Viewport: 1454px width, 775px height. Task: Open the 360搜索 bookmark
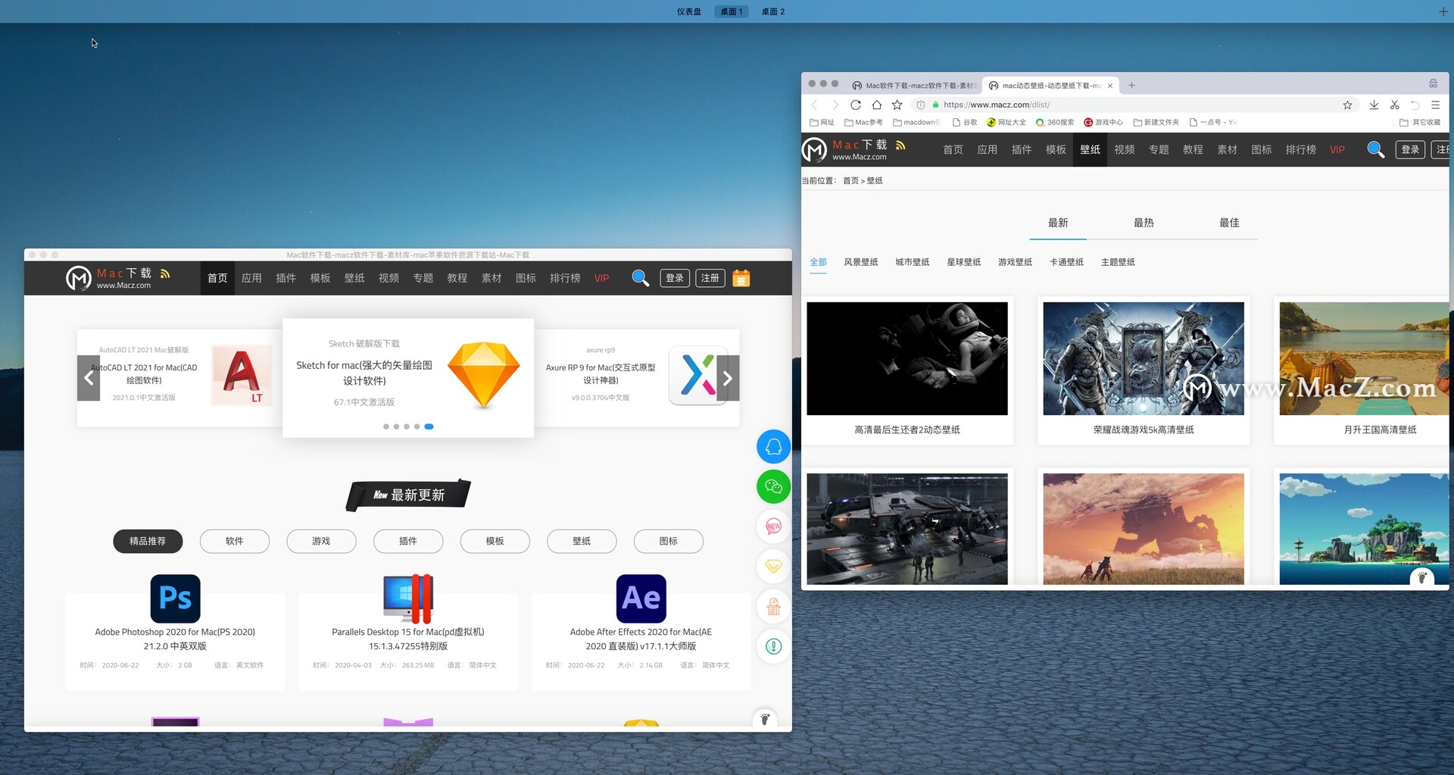point(1055,122)
